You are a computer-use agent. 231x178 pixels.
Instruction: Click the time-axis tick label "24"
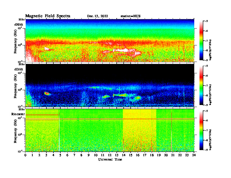pyautogui.click(x=194, y=155)
